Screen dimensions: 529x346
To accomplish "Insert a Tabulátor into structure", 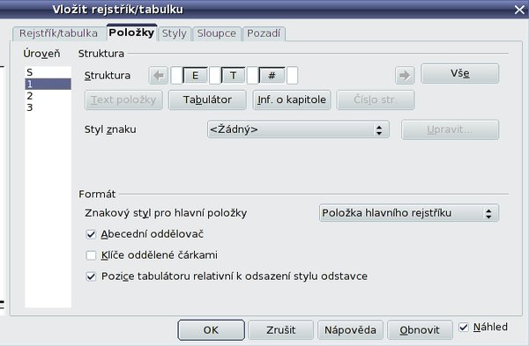I will coord(207,99).
